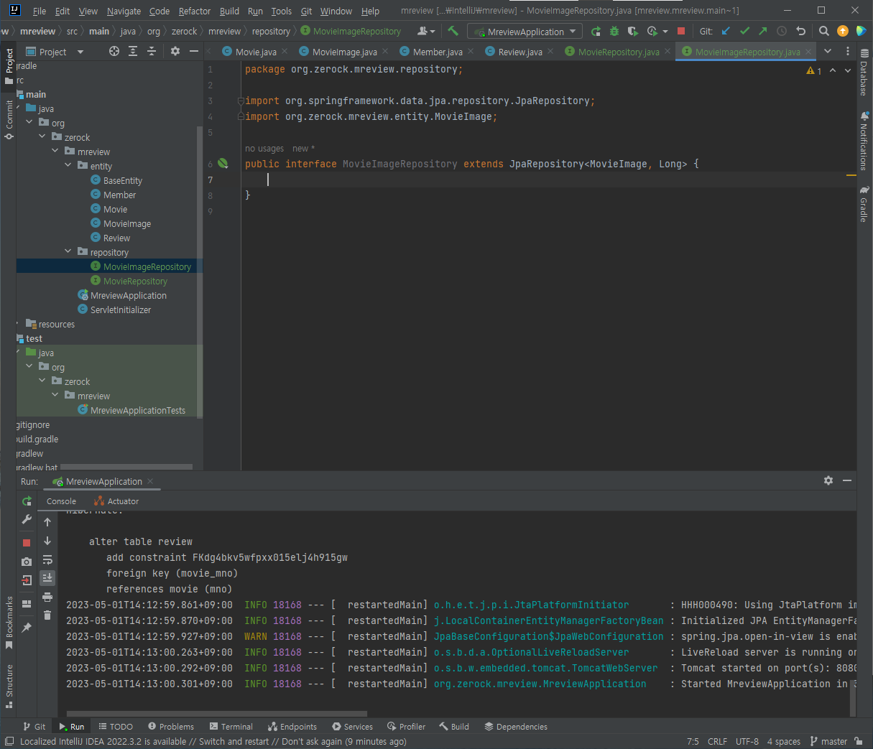
Task: Click master branch in status bar
Action: click(x=828, y=741)
